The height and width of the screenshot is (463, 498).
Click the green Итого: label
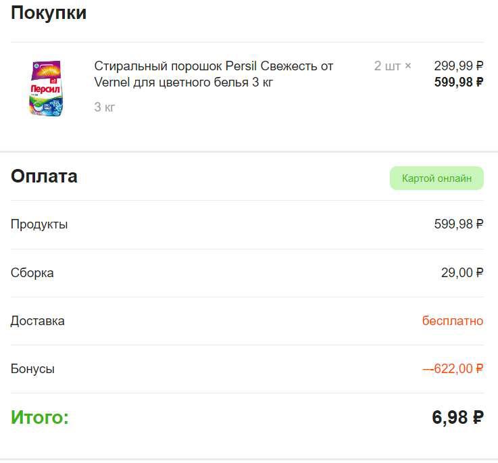click(40, 417)
